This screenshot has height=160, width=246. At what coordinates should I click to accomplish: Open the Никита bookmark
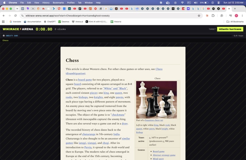[x=116, y=21]
